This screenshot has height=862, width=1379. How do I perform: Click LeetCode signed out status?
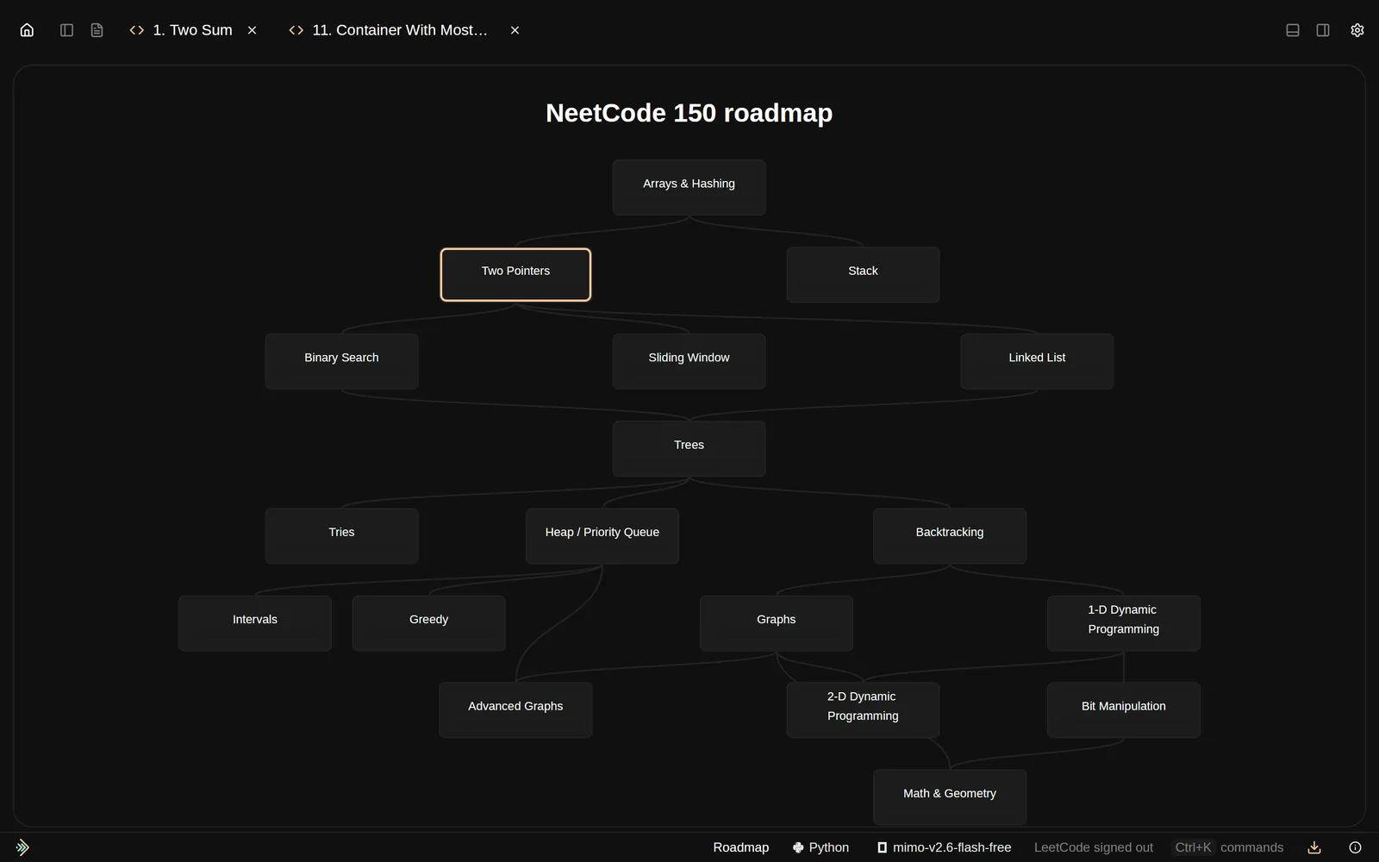pos(1094,847)
